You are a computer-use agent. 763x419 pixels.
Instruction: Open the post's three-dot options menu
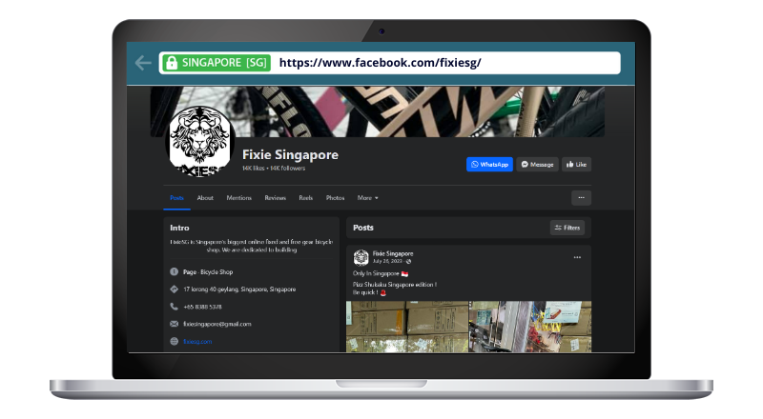tap(577, 258)
